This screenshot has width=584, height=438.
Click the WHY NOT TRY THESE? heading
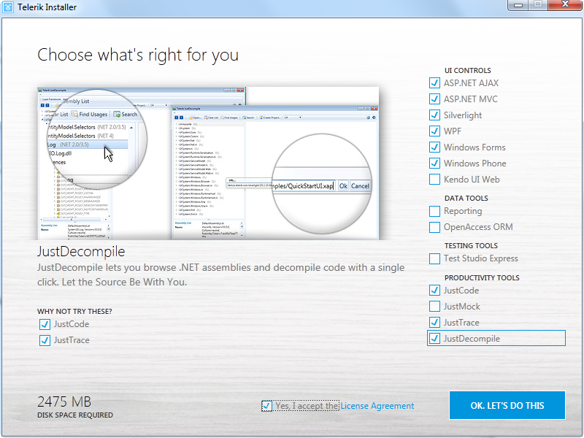pyautogui.click(x=74, y=312)
